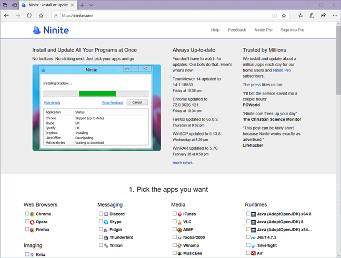Select the VLC checkbox
Image resolution: width=341 pixels, height=258 pixels.
click(174, 221)
